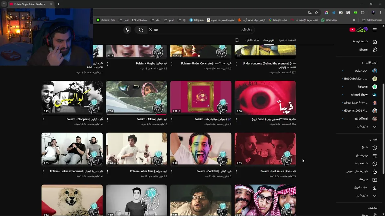Expand the الاشتراكات subscriptions section
This screenshot has width=385, height=216.
coord(370,63)
